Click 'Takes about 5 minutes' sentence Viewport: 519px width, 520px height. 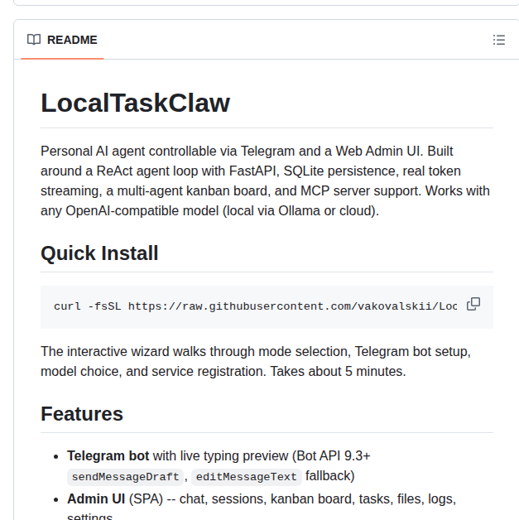(338, 372)
